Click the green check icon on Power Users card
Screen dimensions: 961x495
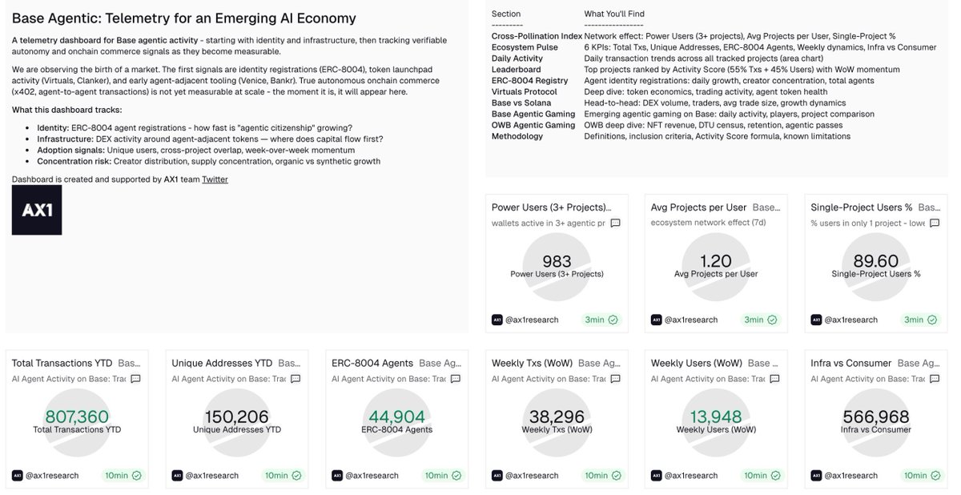[613, 320]
